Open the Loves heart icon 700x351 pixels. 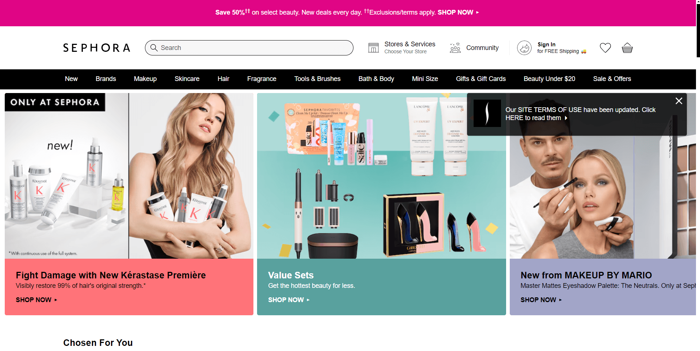[x=605, y=48]
